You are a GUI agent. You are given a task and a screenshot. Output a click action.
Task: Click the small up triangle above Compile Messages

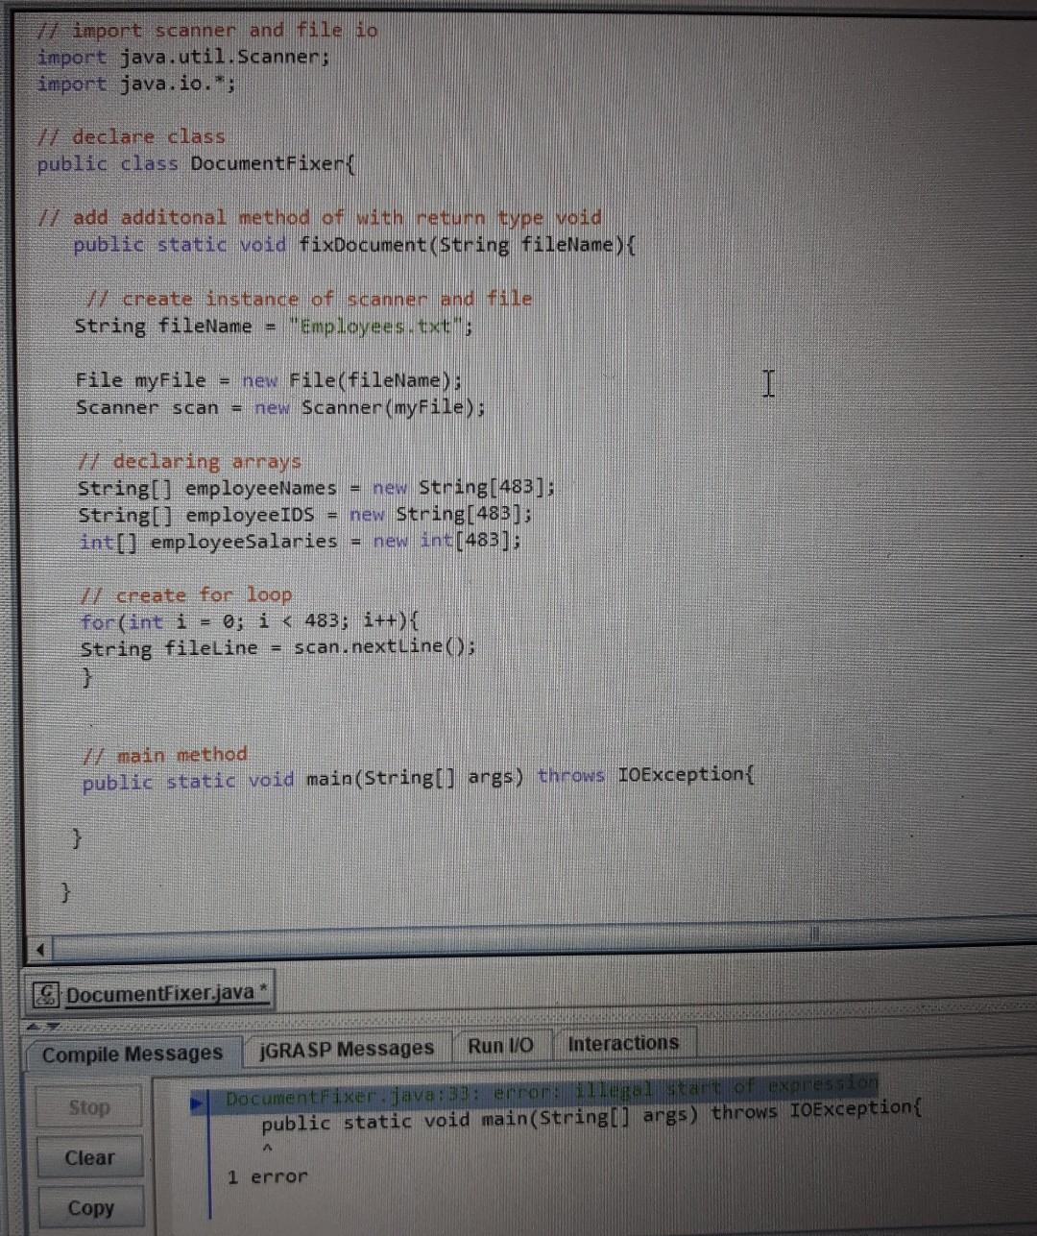[34, 1026]
